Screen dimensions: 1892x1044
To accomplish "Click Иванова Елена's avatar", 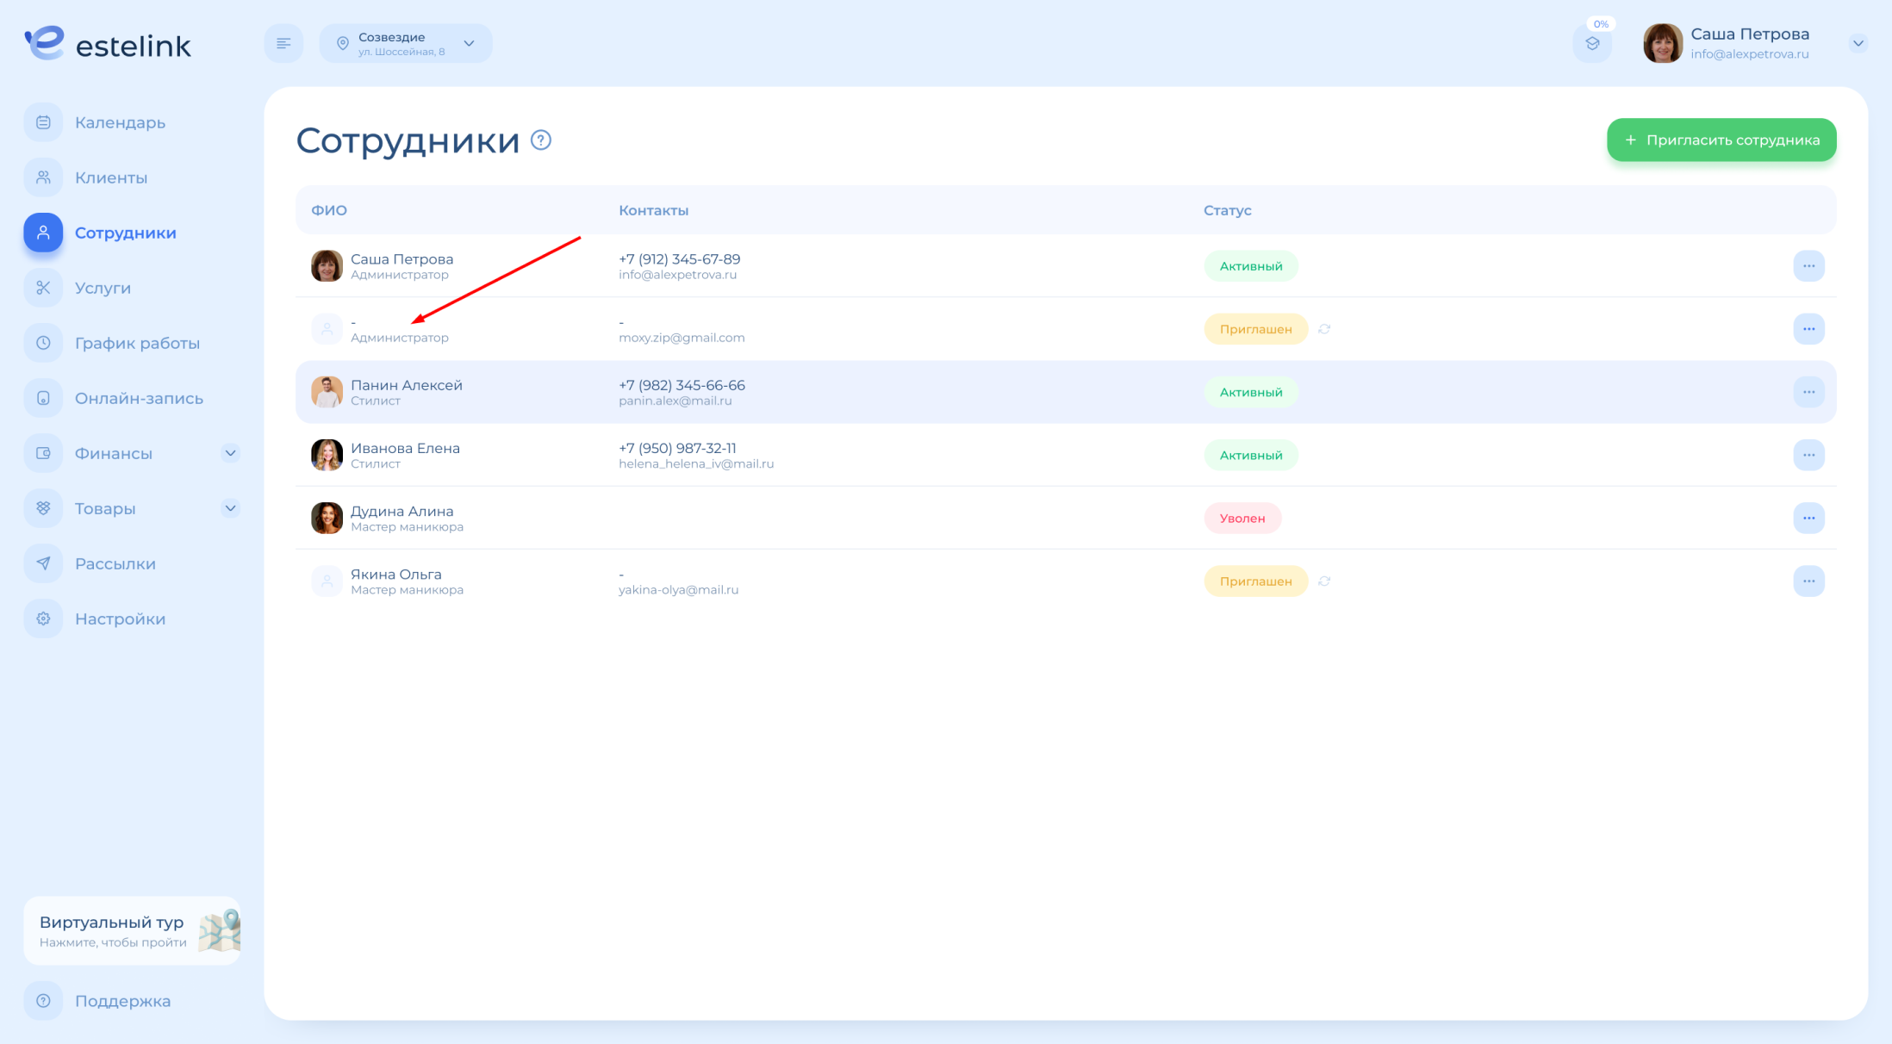I will click(327, 455).
